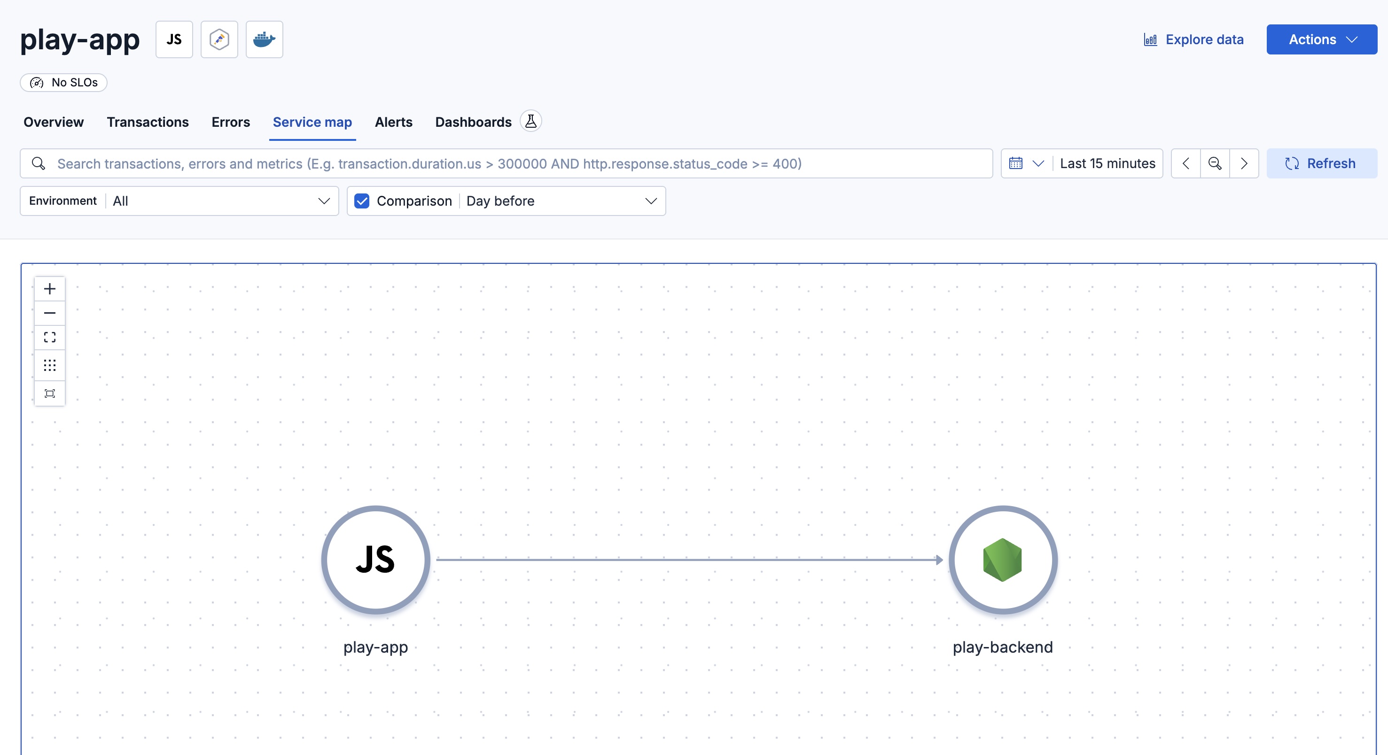
Task: Click the Docker whale badge icon
Action: pyautogui.click(x=264, y=39)
